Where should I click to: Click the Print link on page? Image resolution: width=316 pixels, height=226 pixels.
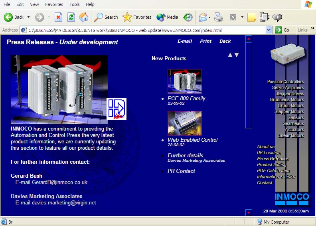coord(205,41)
